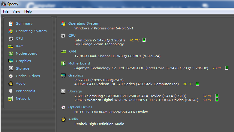The height and width of the screenshot is (132, 234).
Task: Click Samsung SSD temperature value 32 °C
Action: point(207,96)
